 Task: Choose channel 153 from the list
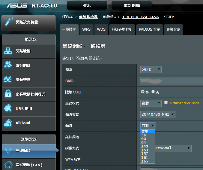click(x=147, y=150)
